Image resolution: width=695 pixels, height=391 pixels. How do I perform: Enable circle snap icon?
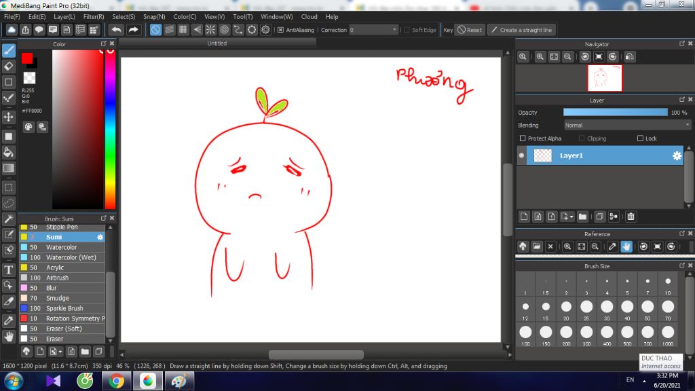224,30
